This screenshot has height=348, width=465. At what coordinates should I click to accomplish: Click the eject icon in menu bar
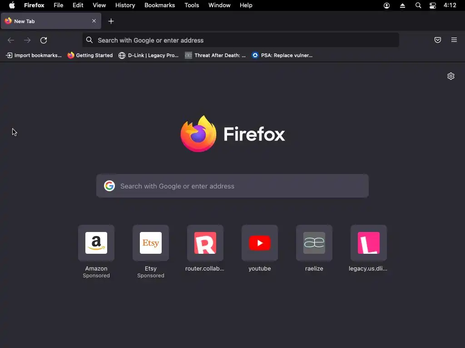click(402, 5)
